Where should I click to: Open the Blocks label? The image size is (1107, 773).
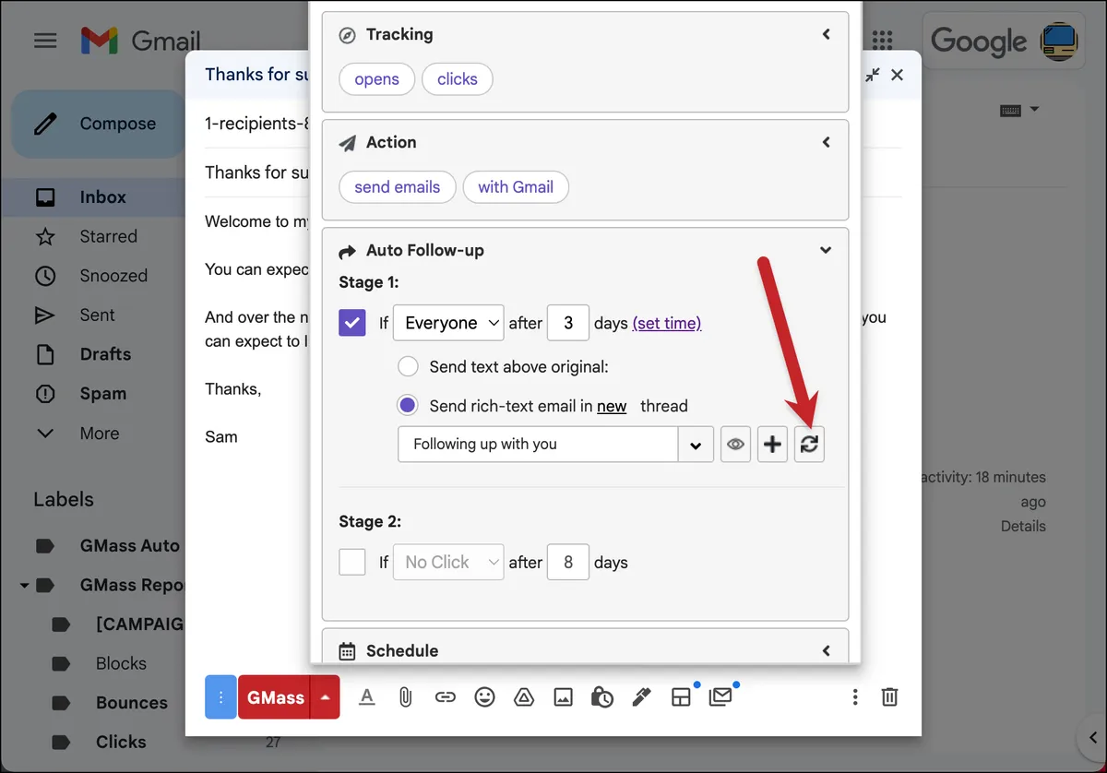click(121, 663)
